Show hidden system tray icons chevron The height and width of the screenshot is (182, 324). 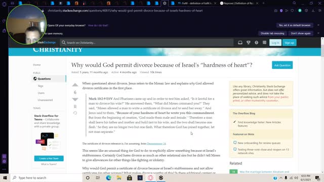tap(281, 177)
